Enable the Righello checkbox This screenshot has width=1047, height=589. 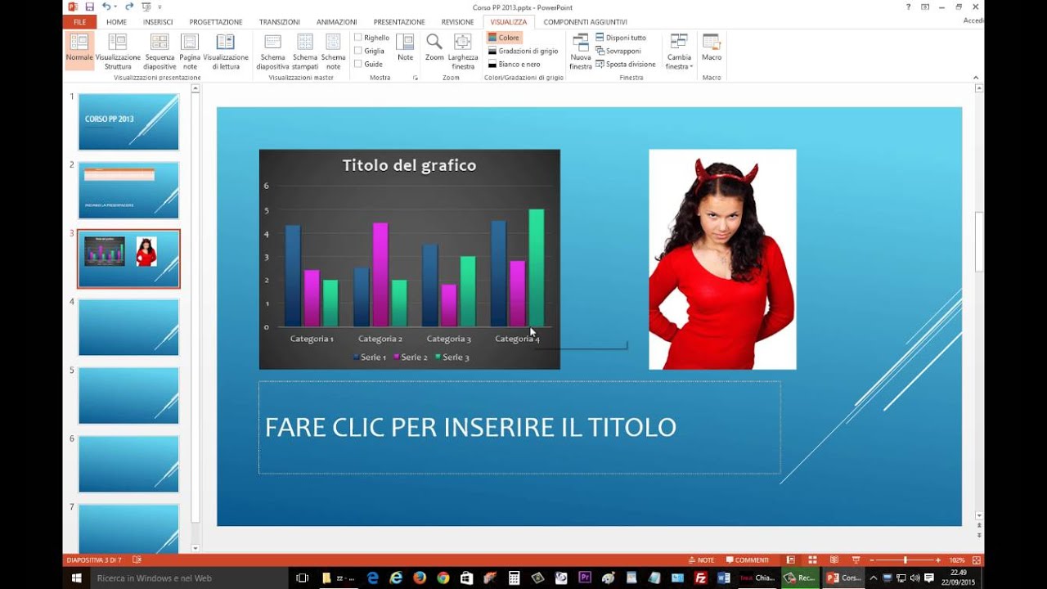(358, 38)
